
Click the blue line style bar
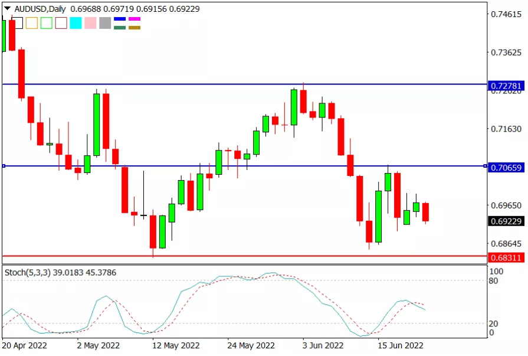click(120, 19)
